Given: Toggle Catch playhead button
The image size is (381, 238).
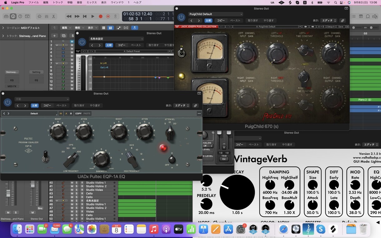Looking at the screenshot, I should coord(135,28).
